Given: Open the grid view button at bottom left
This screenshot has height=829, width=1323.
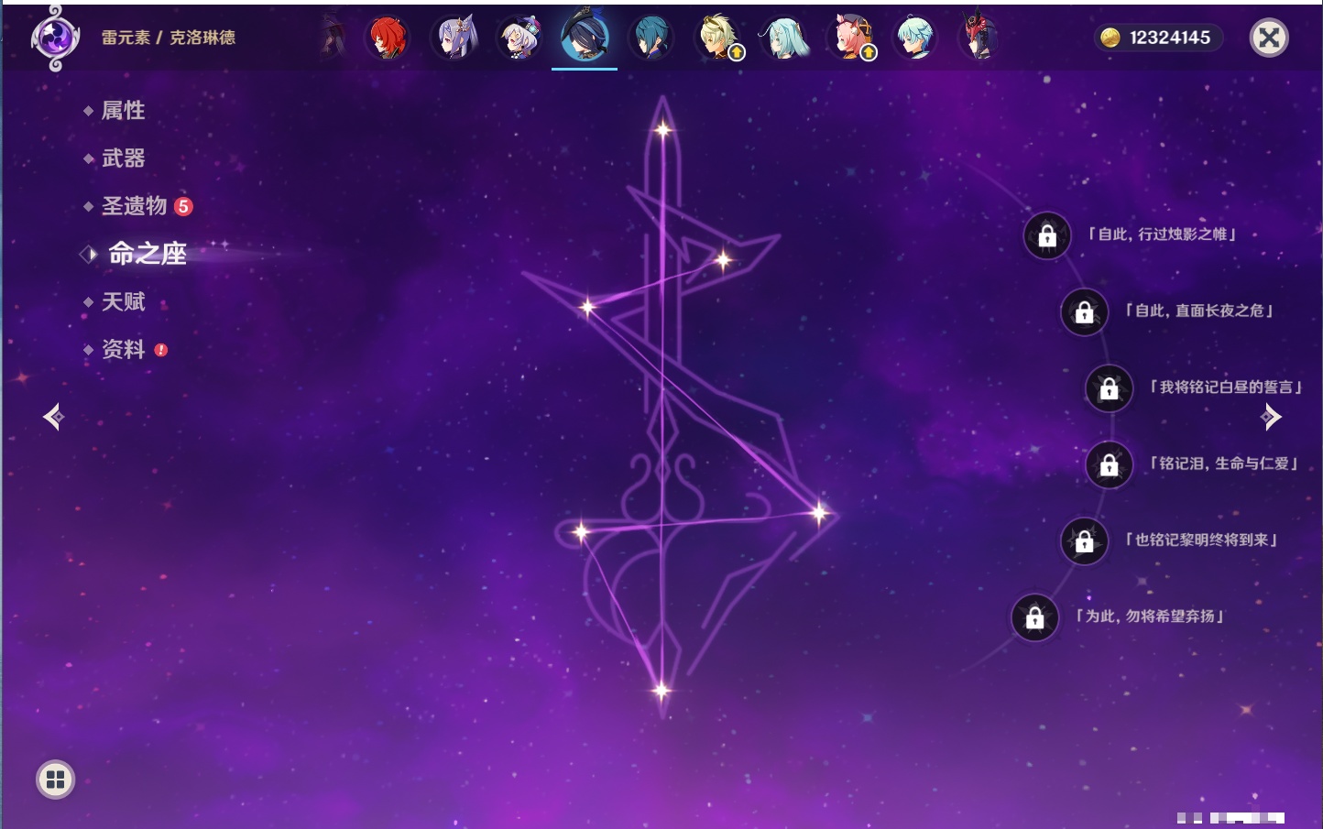Looking at the screenshot, I should click(x=55, y=780).
